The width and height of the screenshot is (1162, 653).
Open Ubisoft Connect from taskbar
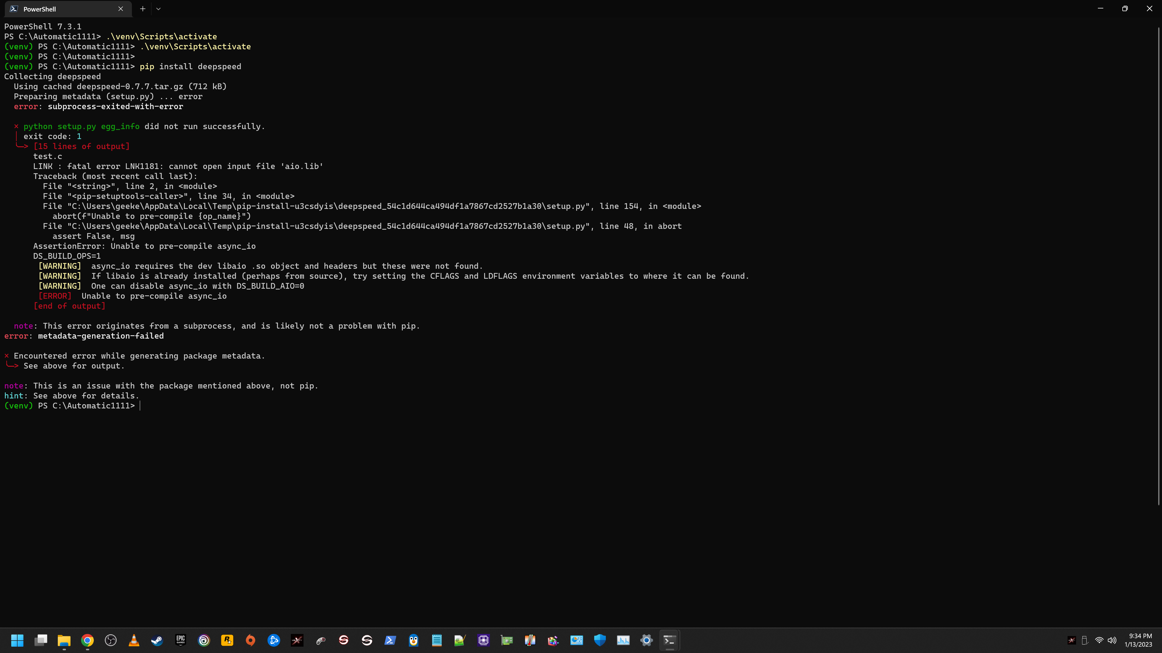coord(204,640)
